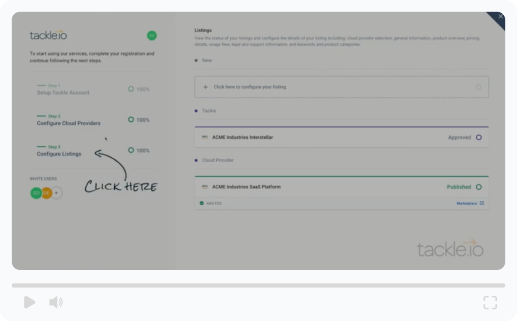
Task: Click the Approved status label
Action: pos(459,138)
